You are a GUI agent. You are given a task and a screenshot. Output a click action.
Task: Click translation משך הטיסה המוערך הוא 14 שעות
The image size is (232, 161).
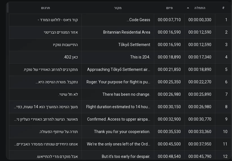(x=46, y=107)
